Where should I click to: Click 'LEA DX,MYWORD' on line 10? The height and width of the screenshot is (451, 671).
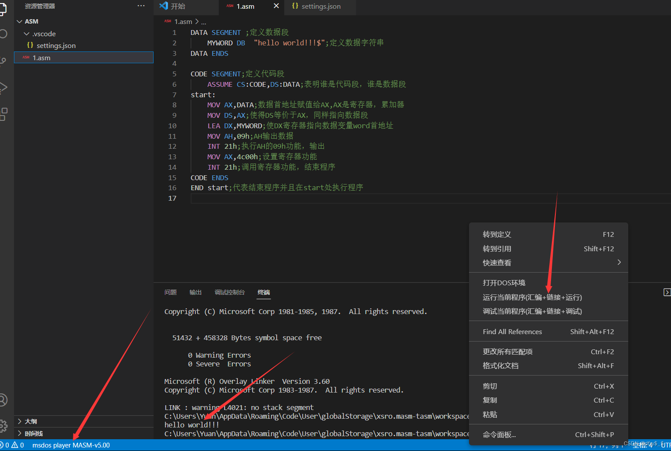click(235, 126)
